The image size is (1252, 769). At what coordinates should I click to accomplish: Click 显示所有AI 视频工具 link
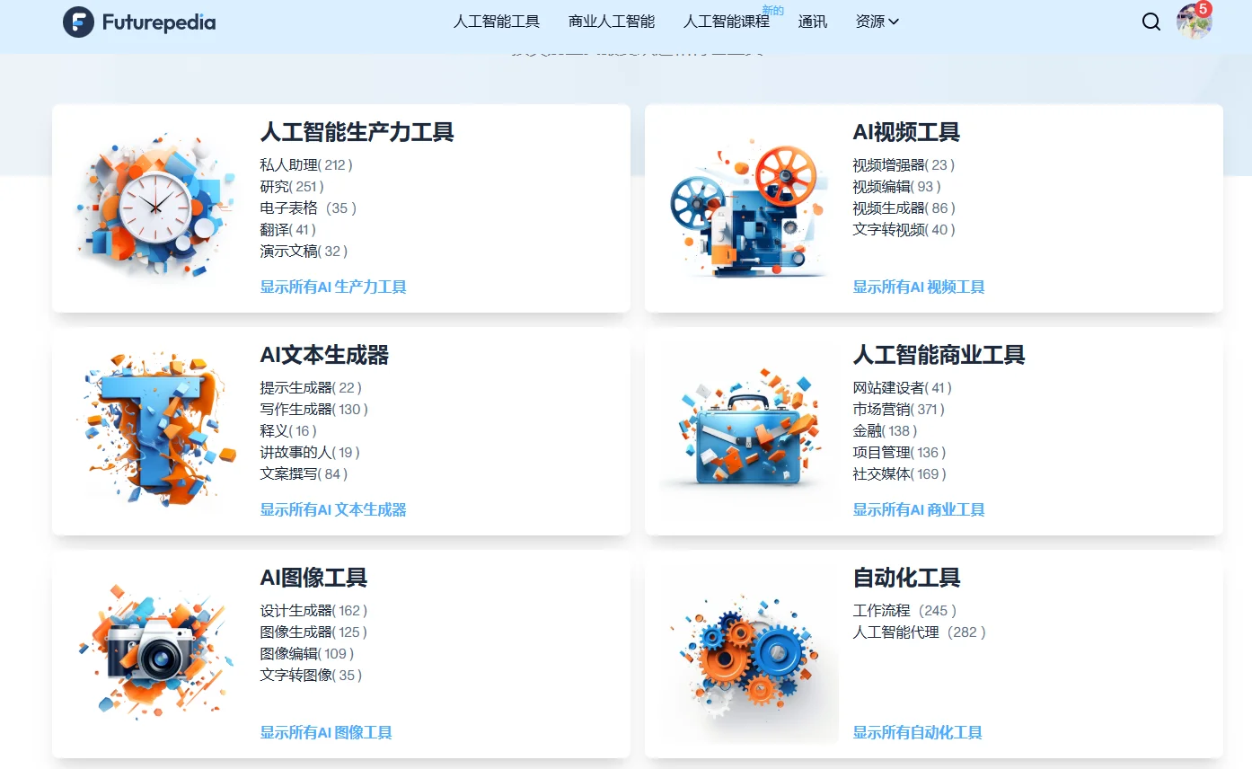(x=918, y=287)
